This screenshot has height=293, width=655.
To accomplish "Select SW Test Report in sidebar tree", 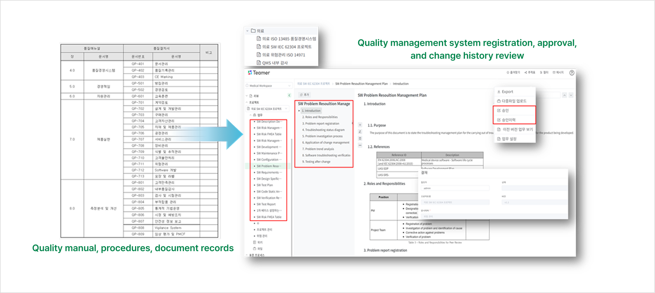I will coord(266,204).
